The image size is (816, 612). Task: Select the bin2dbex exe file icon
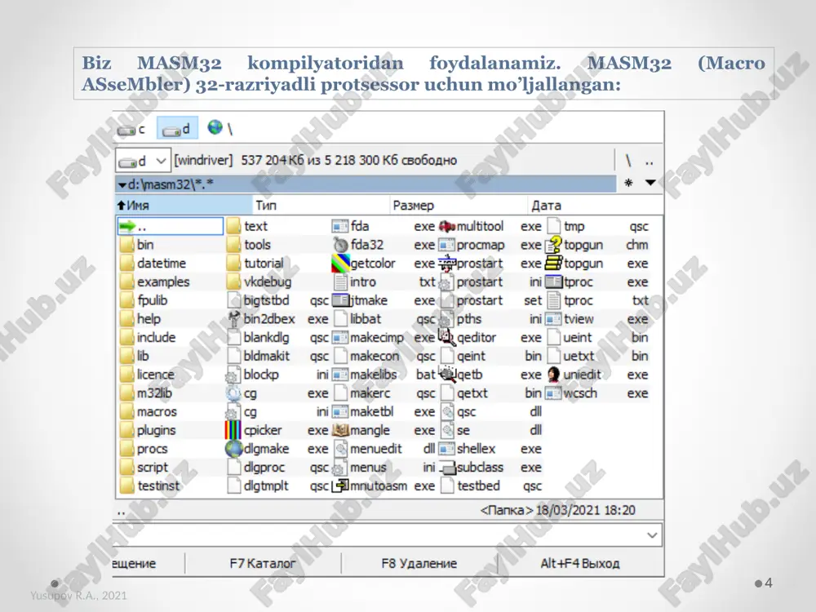coord(233,319)
